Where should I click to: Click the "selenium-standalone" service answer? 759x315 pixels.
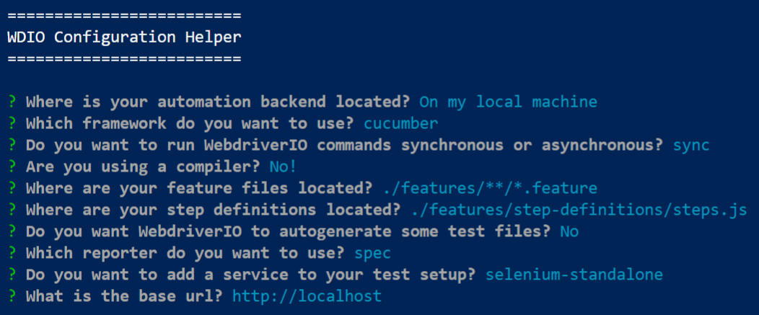click(574, 275)
